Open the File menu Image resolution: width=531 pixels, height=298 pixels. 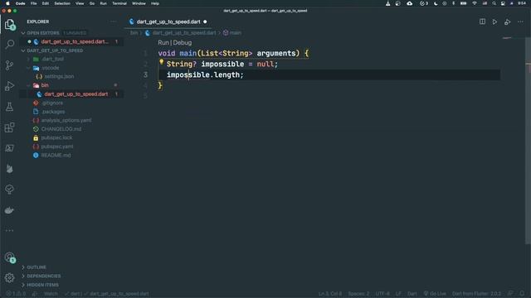pyautogui.click(x=33, y=3)
